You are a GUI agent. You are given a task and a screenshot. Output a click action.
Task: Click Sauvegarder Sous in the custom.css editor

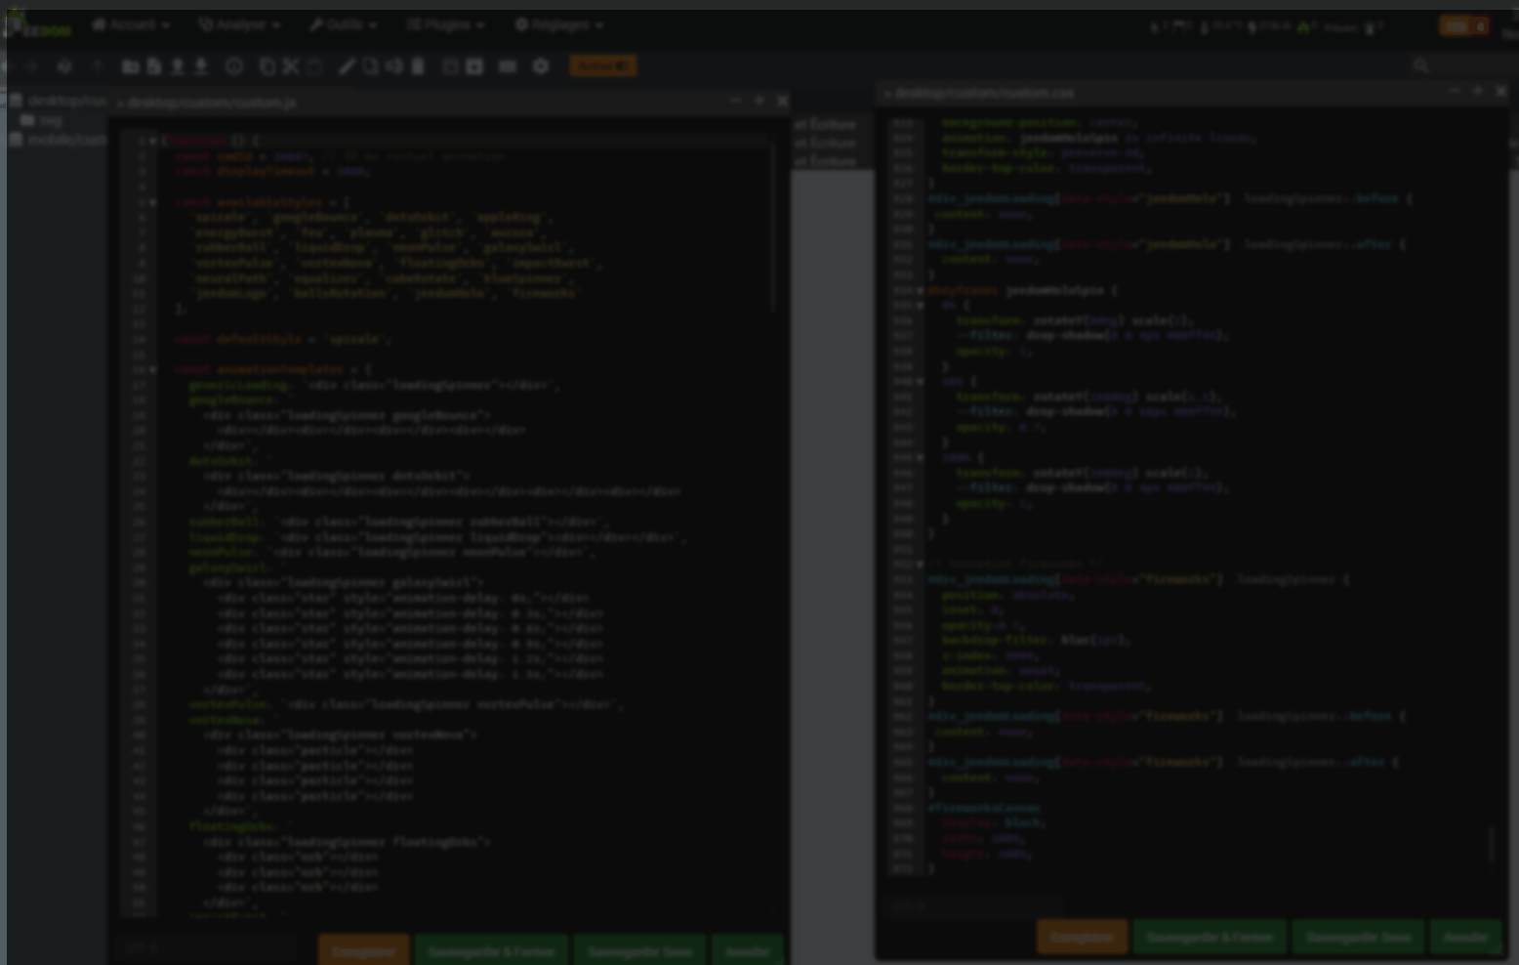click(x=1358, y=937)
